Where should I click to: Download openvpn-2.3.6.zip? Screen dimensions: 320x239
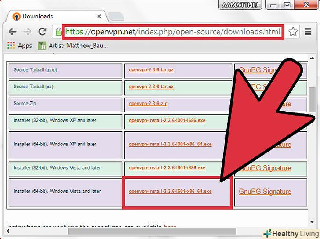[148, 104]
